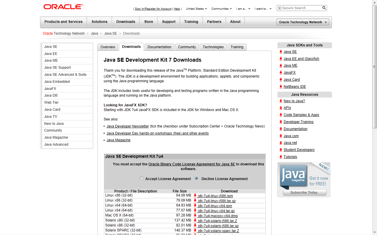Click red arrow beside Developer Training
Image resolution: width=377 pixels, height=235 pixels.
point(281,122)
